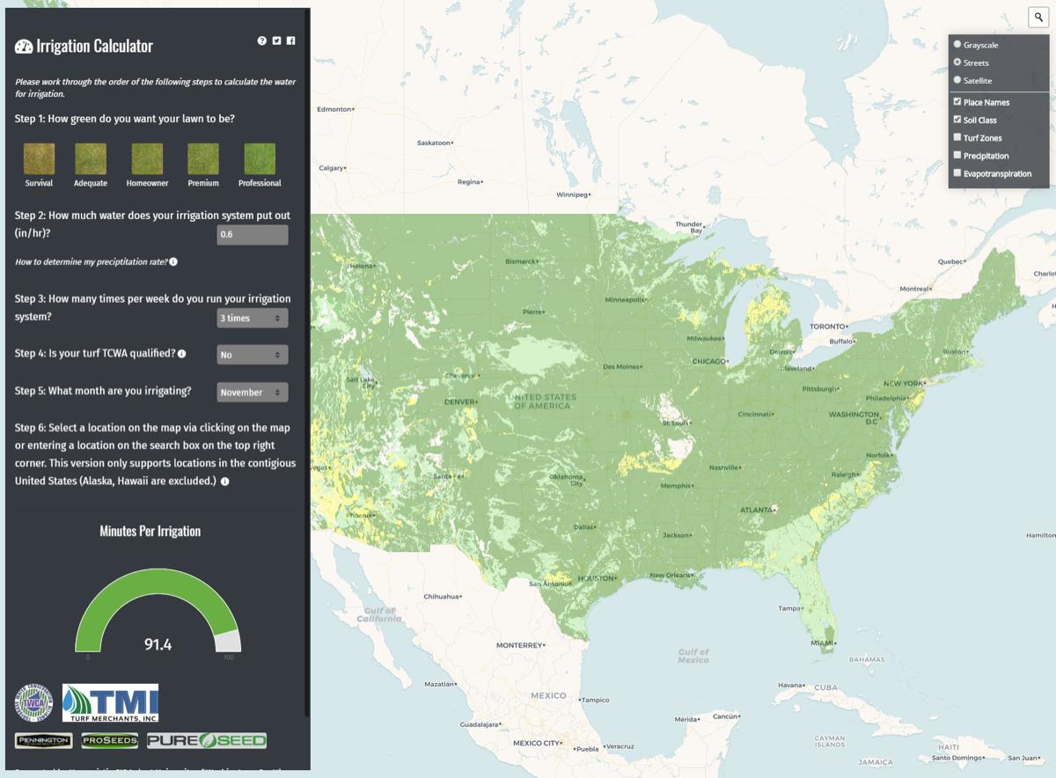Click New York on the map
Screen dimensions: 1056x778
pyautogui.click(x=905, y=384)
